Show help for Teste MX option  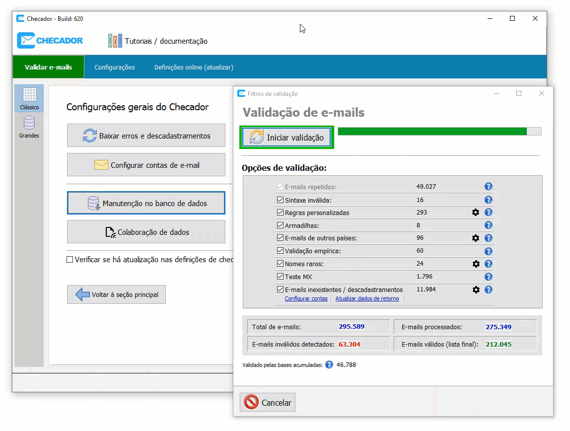pos(489,277)
